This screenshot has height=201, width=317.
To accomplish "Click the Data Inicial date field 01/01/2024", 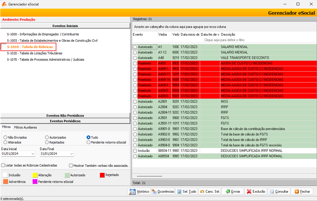I will [18, 154].
